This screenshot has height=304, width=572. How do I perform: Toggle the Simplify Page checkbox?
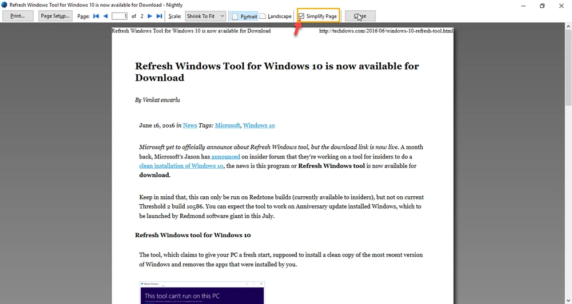click(x=301, y=16)
